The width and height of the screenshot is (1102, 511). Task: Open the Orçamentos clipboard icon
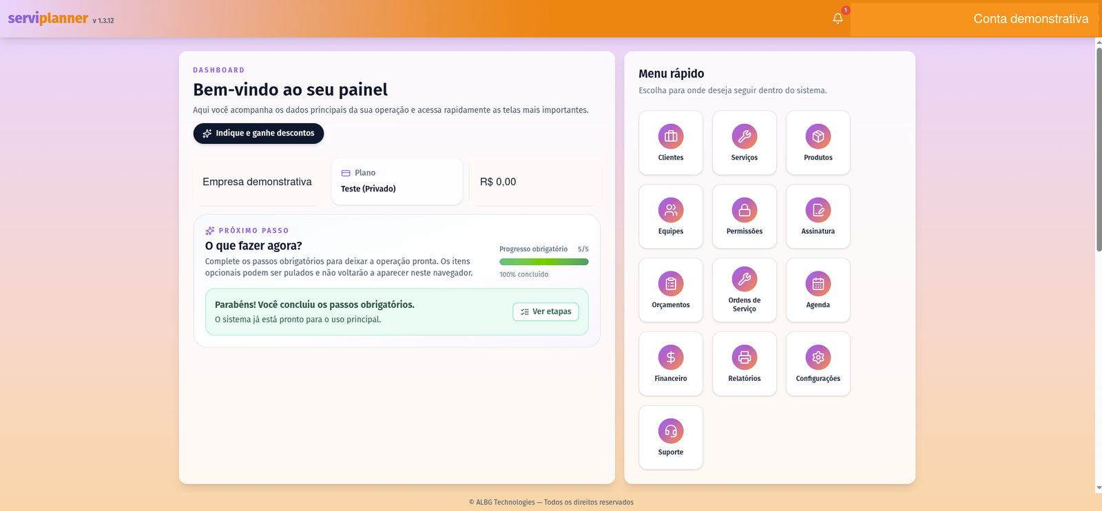point(671,284)
